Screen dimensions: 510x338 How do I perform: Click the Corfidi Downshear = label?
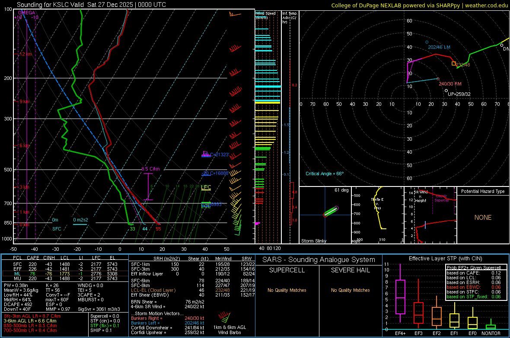(152, 328)
